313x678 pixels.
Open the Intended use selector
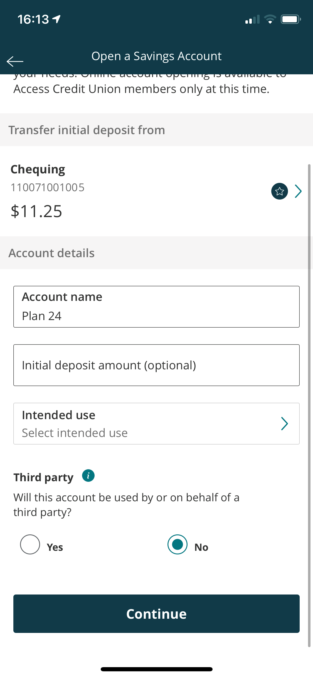[156, 424]
